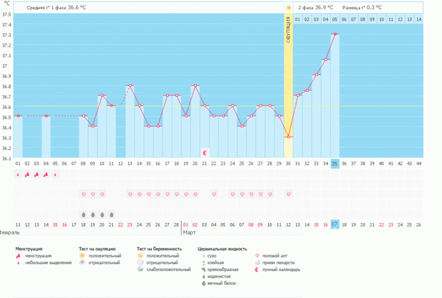Select the heart icon under cycle day 30

coord(288,194)
